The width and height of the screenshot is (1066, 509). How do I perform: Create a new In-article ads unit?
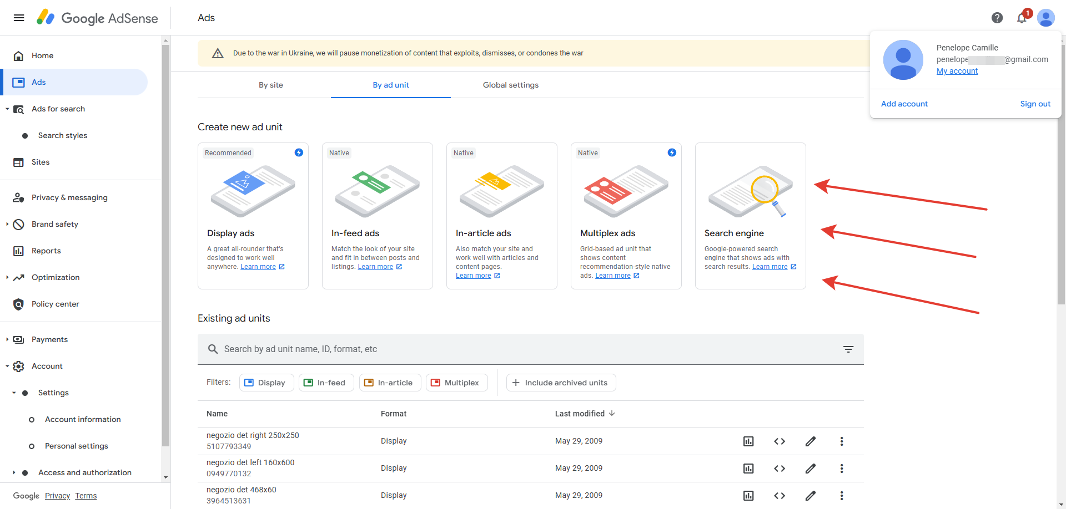pos(502,216)
